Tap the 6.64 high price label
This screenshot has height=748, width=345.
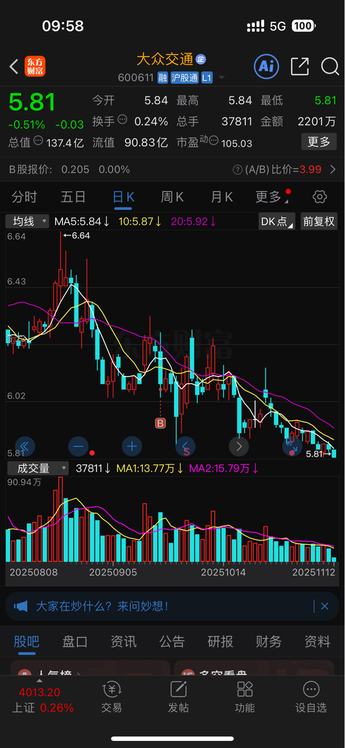coord(76,235)
